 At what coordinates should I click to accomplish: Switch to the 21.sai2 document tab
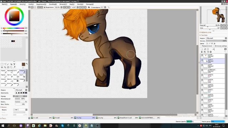63,118
